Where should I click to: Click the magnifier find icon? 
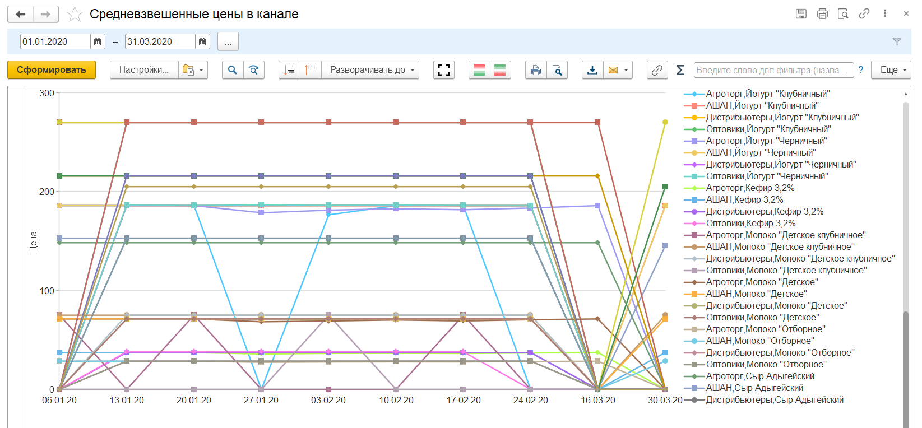233,70
